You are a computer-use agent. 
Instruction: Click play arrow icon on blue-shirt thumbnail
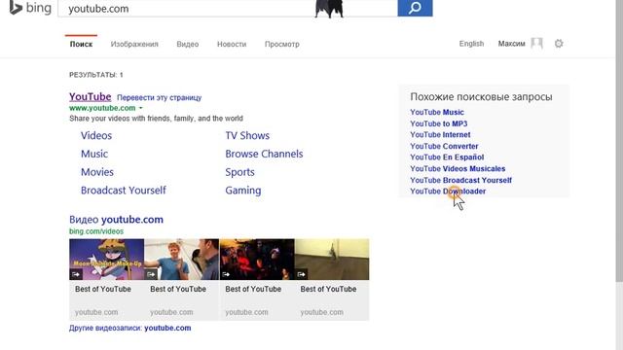151,274
